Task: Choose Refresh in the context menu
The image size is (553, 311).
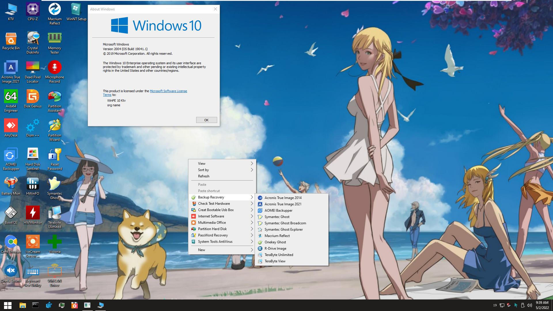Action: (222, 176)
